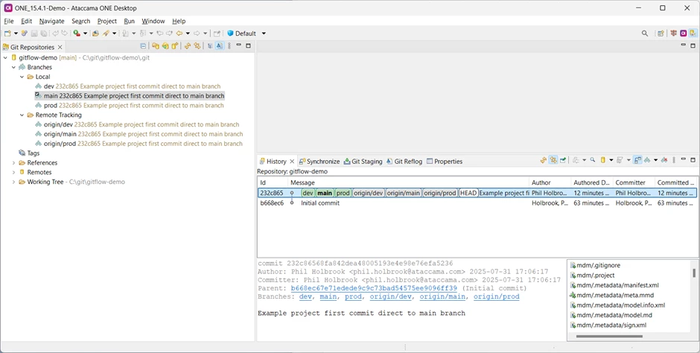Toggle the highlighted compare mode icon in History
700x353 pixels.
(637, 160)
